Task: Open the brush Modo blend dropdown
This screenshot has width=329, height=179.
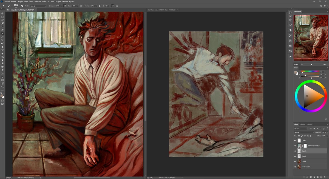Action: [38, 6]
